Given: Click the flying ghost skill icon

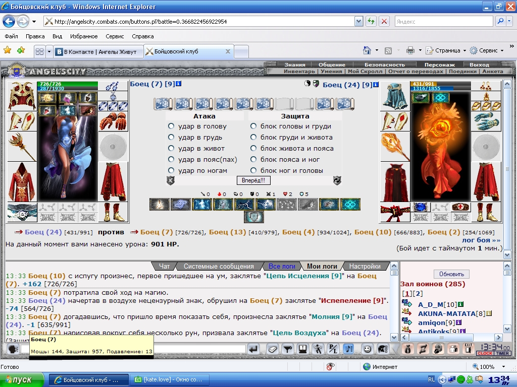Looking at the screenshot, I should point(180,205).
